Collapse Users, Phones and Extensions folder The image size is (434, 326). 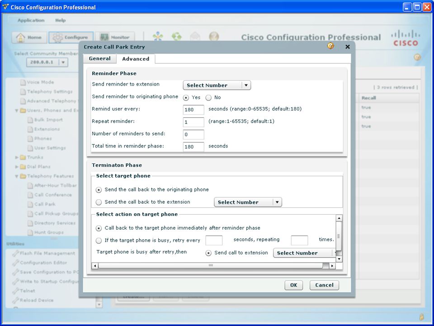coord(17,110)
